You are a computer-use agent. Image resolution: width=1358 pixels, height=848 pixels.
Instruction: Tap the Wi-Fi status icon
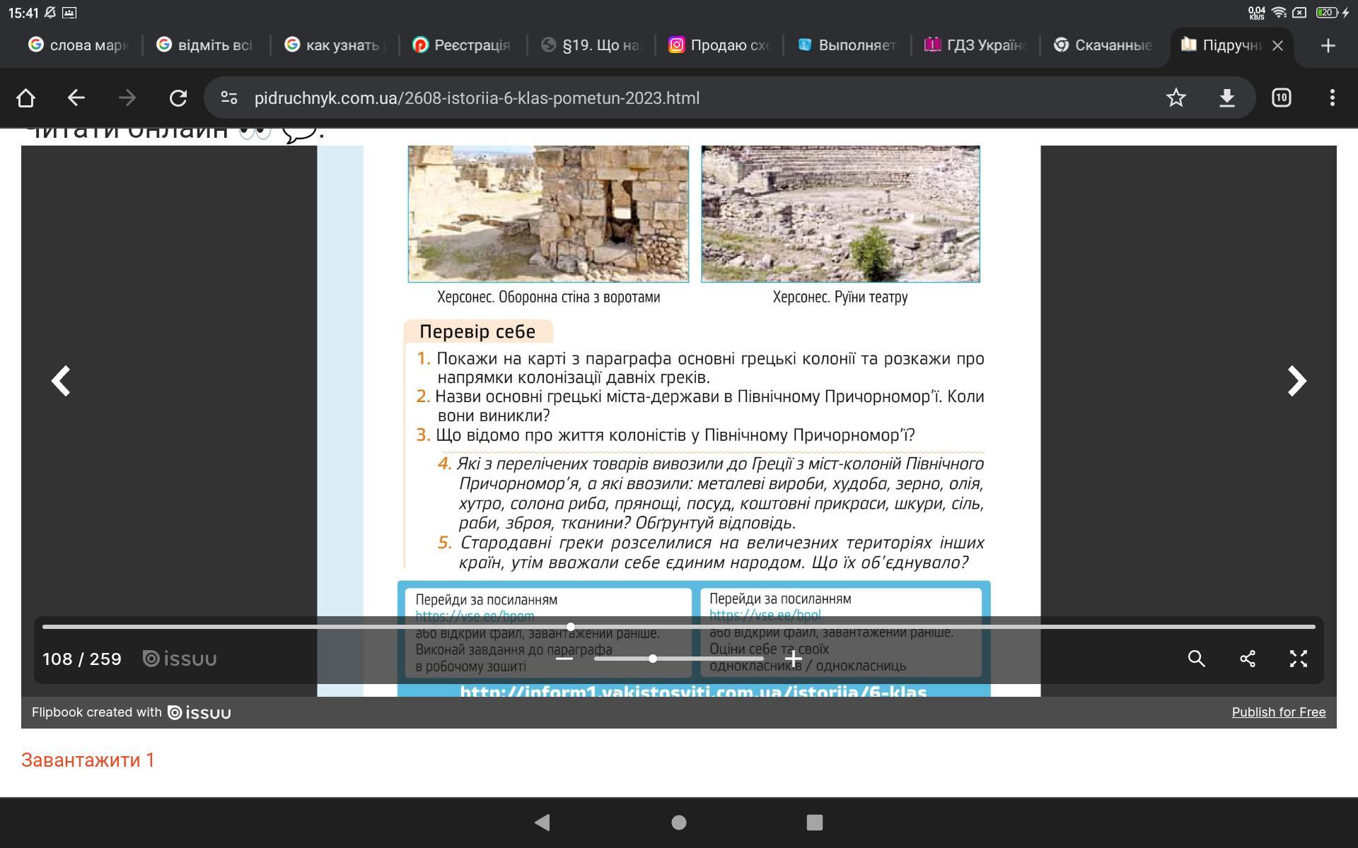(1279, 13)
